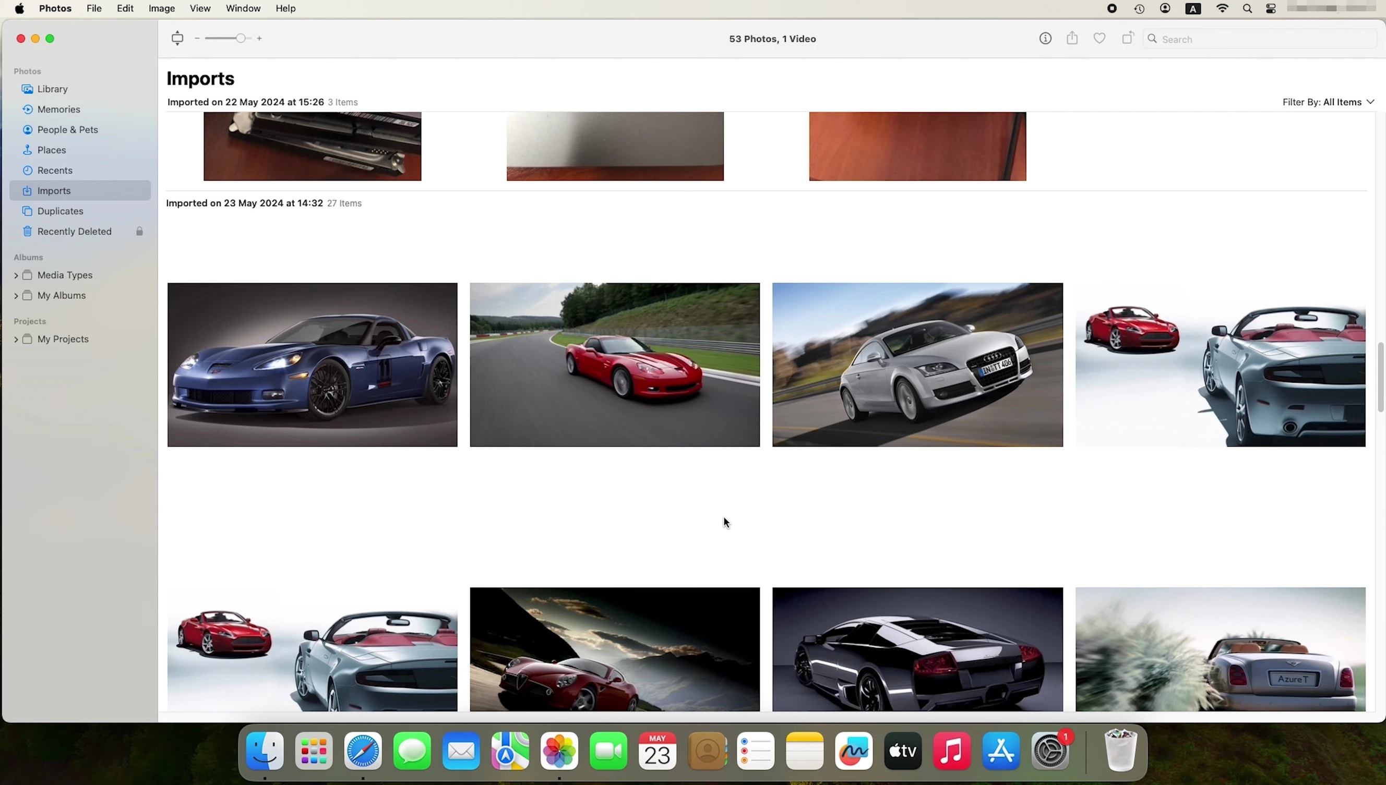Open Messages from the Dock
Image resolution: width=1386 pixels, height=785 pixels.
[412, 751]
